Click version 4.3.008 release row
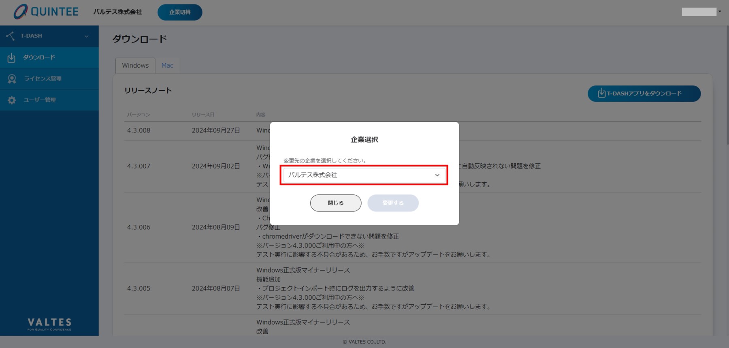Image resolution: width=729 pixels, height=348 pixels. point(139,130)
